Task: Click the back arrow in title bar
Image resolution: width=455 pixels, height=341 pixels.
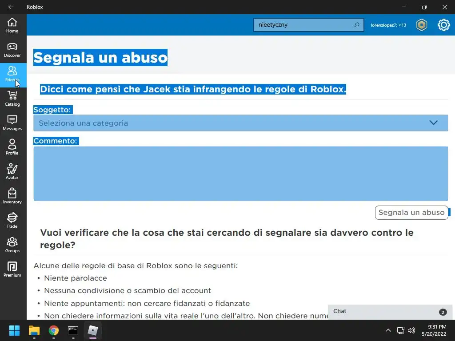Action: (x=11, y=7)
